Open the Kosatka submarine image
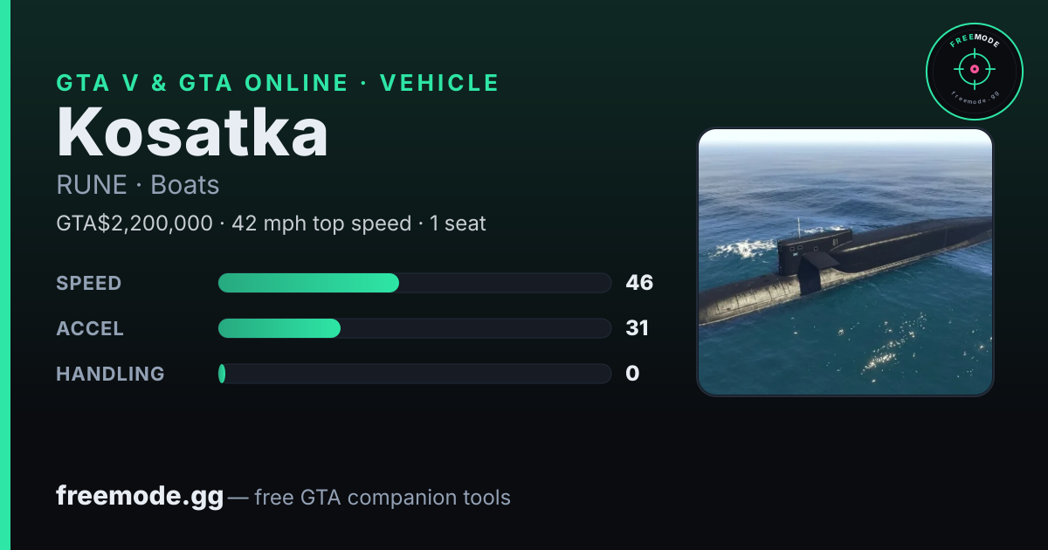Image resolution: width=1048 pixels, height=550 pixels. (845, 262)
